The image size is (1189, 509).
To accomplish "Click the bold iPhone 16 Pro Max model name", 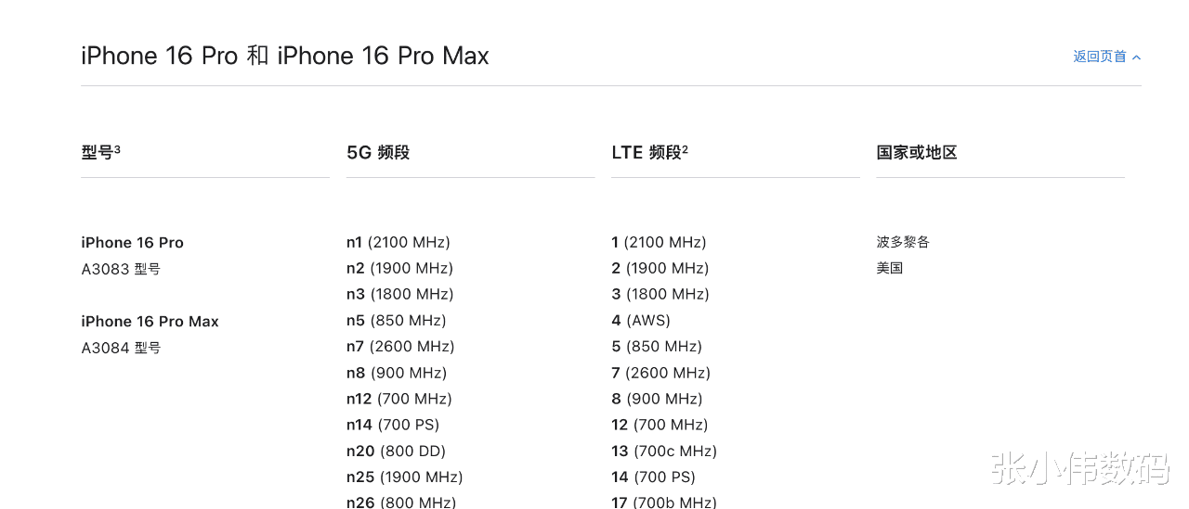I will coord(150,322).
